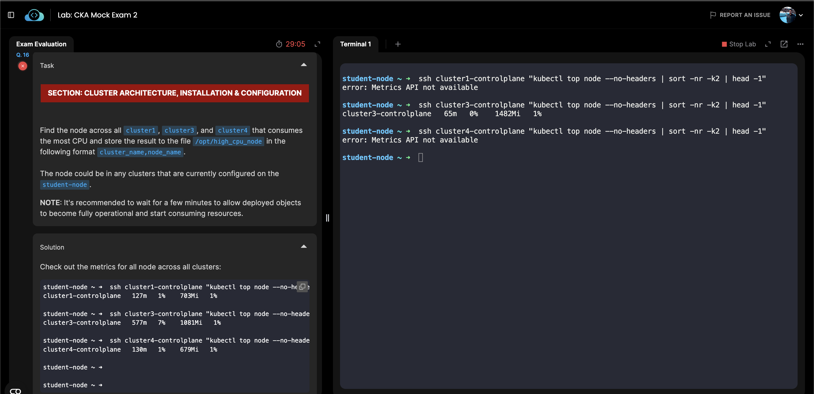Image resolution: width=814 pixels, height=394 pixels.
Task: Copy the solution code block
Action: click(302, 287)
